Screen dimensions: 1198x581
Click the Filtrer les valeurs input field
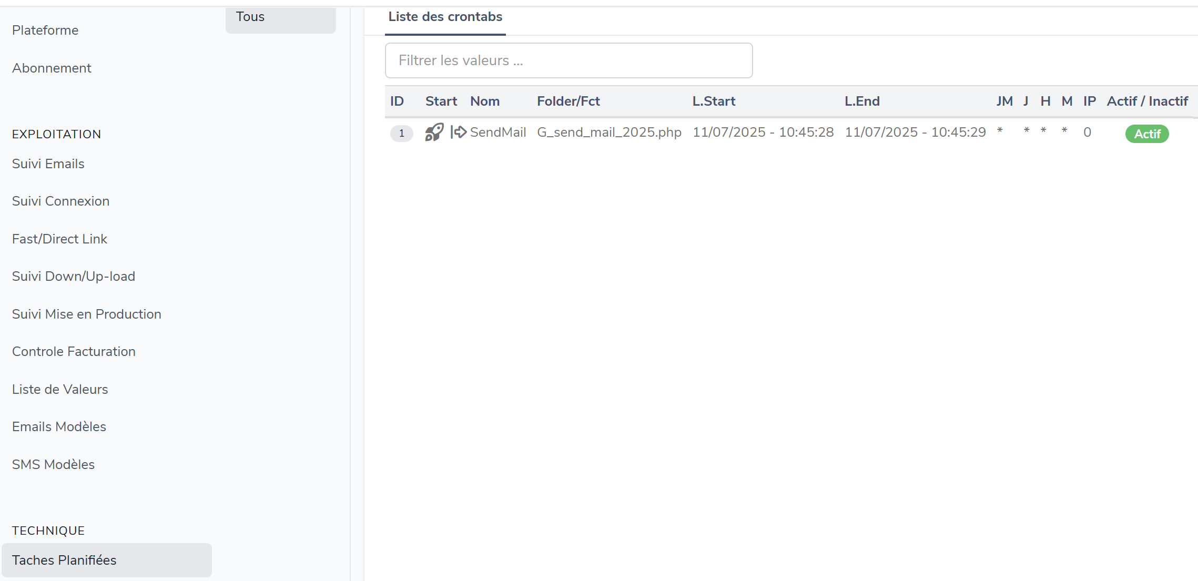(x=568, y=60)
